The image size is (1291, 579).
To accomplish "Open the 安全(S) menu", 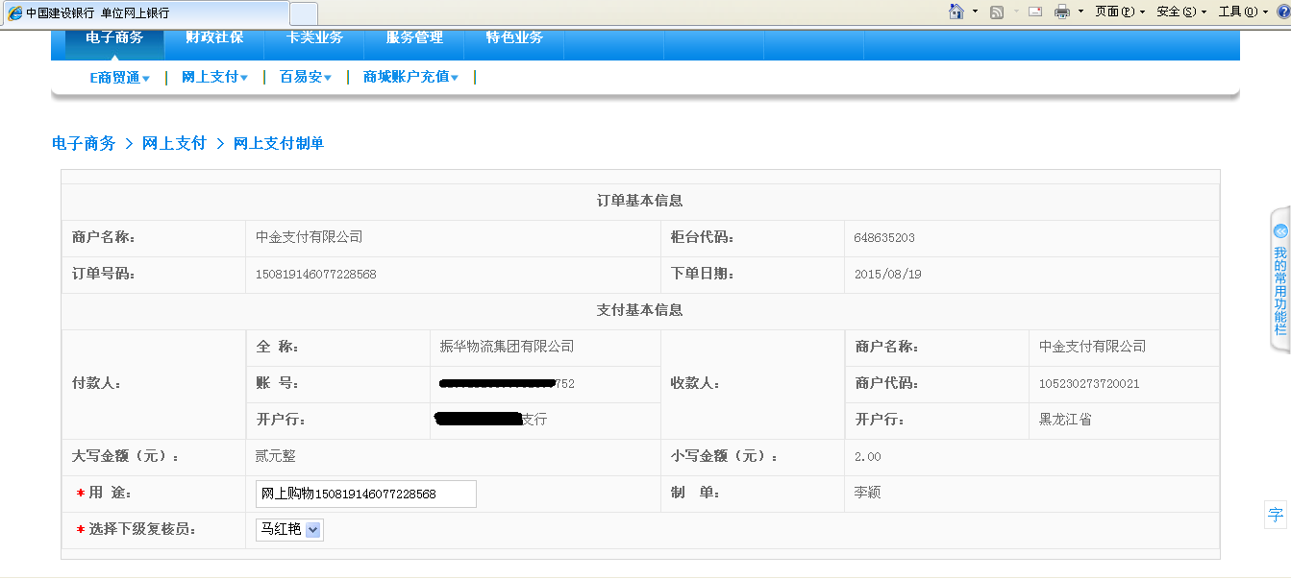I will click(1181, 12).
